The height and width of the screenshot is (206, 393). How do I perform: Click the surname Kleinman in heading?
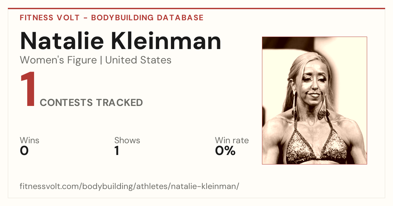pyautogui.click(x=166, y=41)
